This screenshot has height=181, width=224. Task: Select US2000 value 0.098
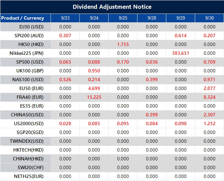pos(181,123)
